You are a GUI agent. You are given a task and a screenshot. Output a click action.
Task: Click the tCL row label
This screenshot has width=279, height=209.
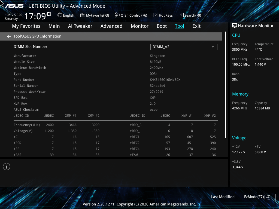pos(16,137)
